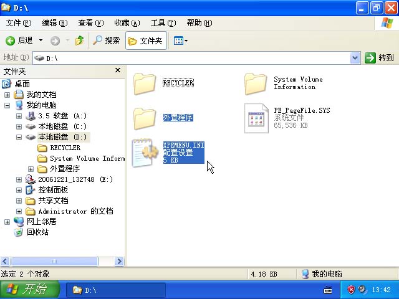Expand the 控制面板 tree node

pyautogui.click(x=19, y=190)
